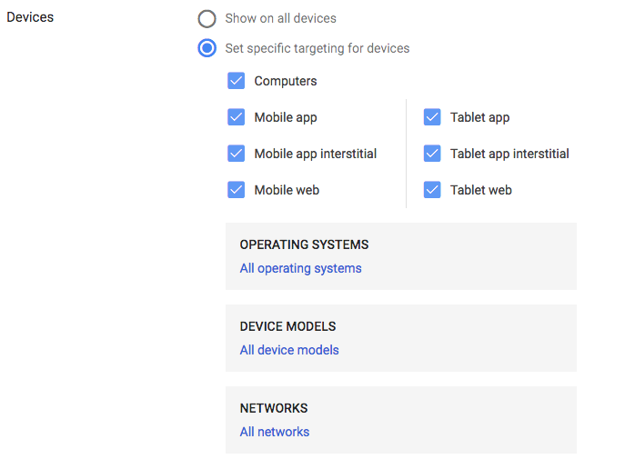Click the 'All device models' link
635x469 pixels.
point(289,350)
